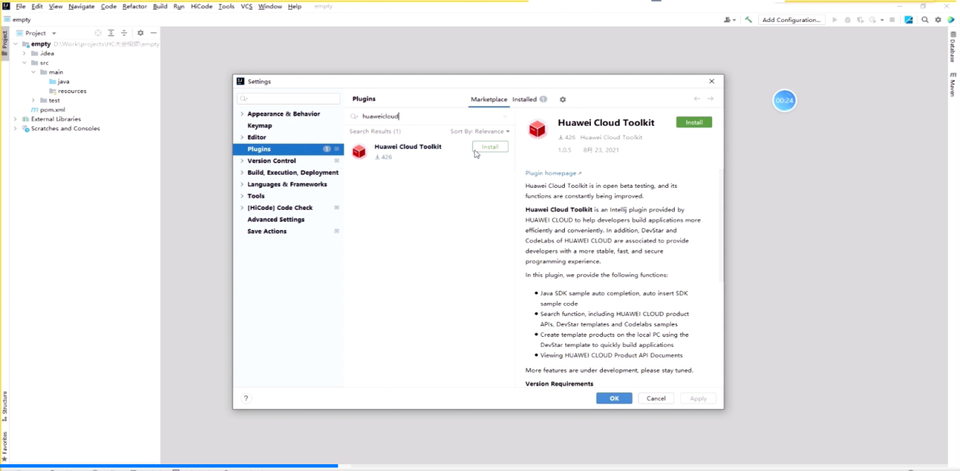This screenshot has width=960, height=471.
Task: Select the java folder in project tree
Action: click(59, 82)
